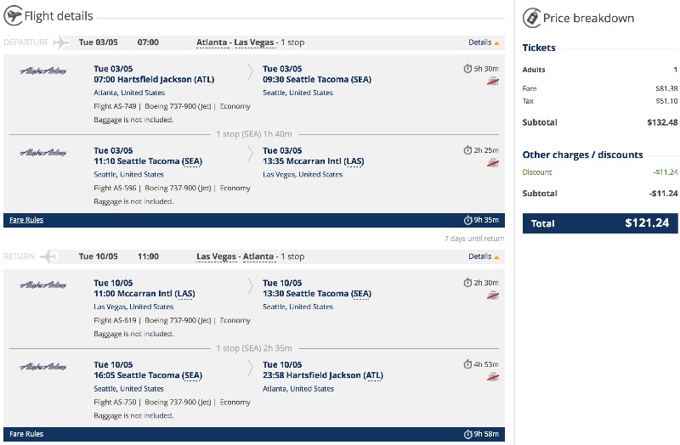Click the DEPARTURE airplane icon
The image size is (680, 445).
tap(60, 42)
